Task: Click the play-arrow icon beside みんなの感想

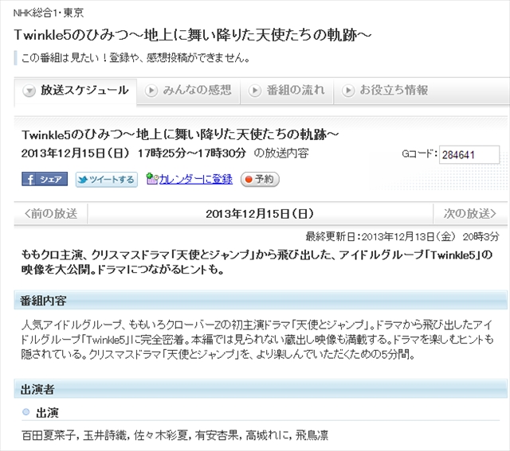Action: [151, 91]
